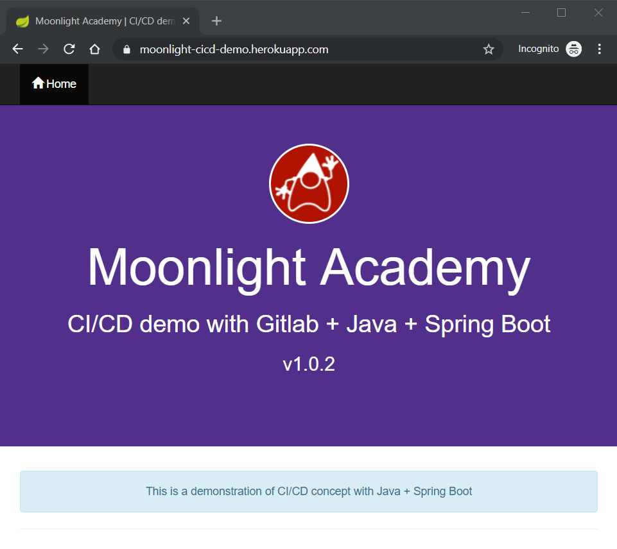Click the Incognito label text
This screenshot has width=617, height=549.
[538, 49]
